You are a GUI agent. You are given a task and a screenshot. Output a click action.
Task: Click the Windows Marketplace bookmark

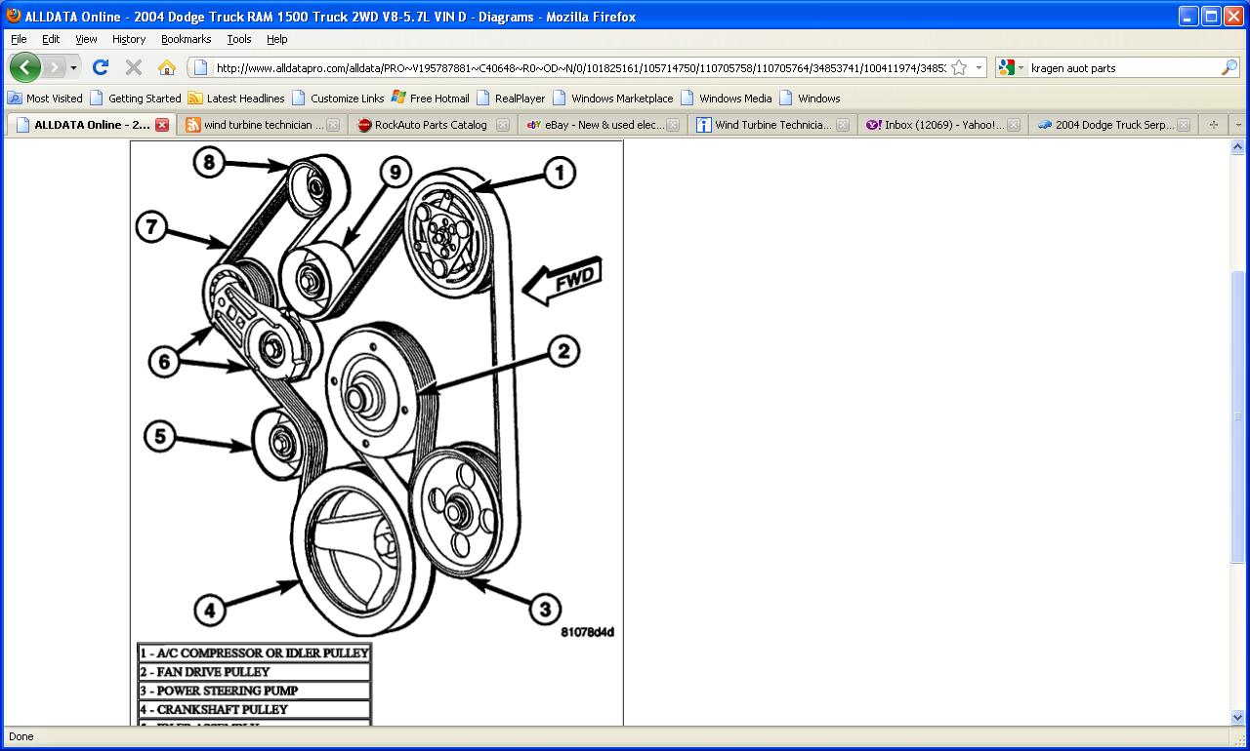612,98
